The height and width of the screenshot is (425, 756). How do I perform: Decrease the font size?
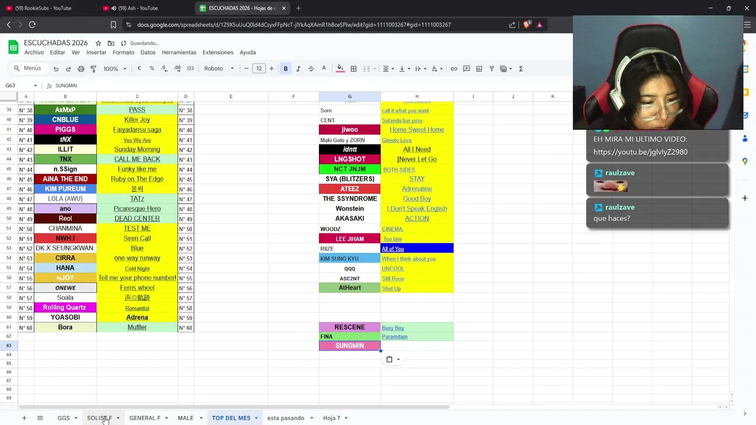coord(246,68)
